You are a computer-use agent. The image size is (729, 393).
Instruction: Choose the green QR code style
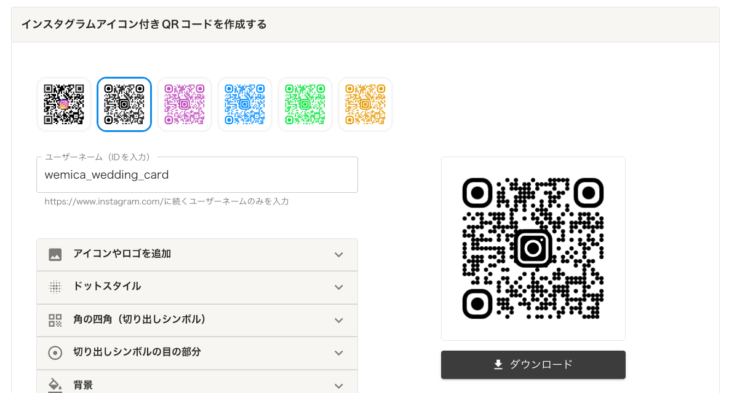pyautogui.click(x=305, y=104)
